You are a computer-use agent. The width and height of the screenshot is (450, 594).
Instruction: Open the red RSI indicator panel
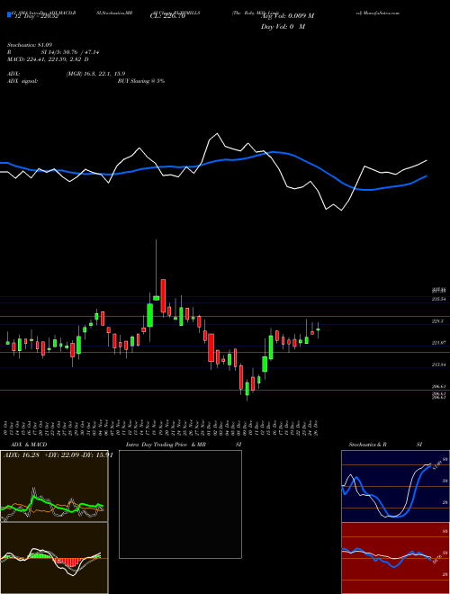click(x=395, y=558)
